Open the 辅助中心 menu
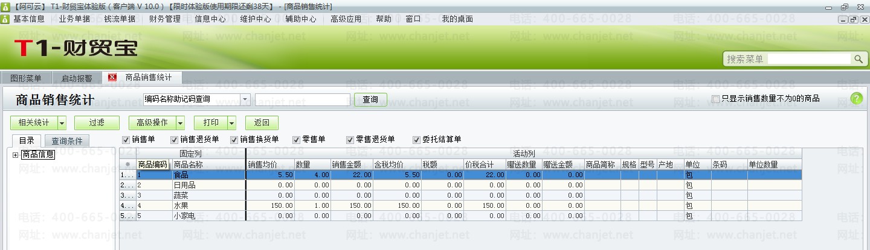The width and height of the screenshot is (870, 250). click(x=301, y=19)
